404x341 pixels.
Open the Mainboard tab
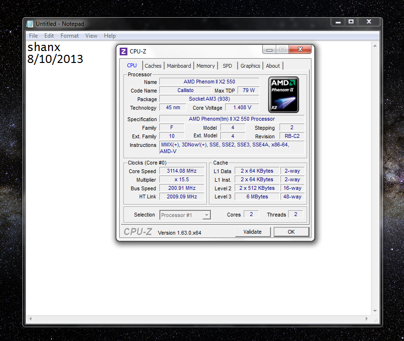click(x=179, y=66)
